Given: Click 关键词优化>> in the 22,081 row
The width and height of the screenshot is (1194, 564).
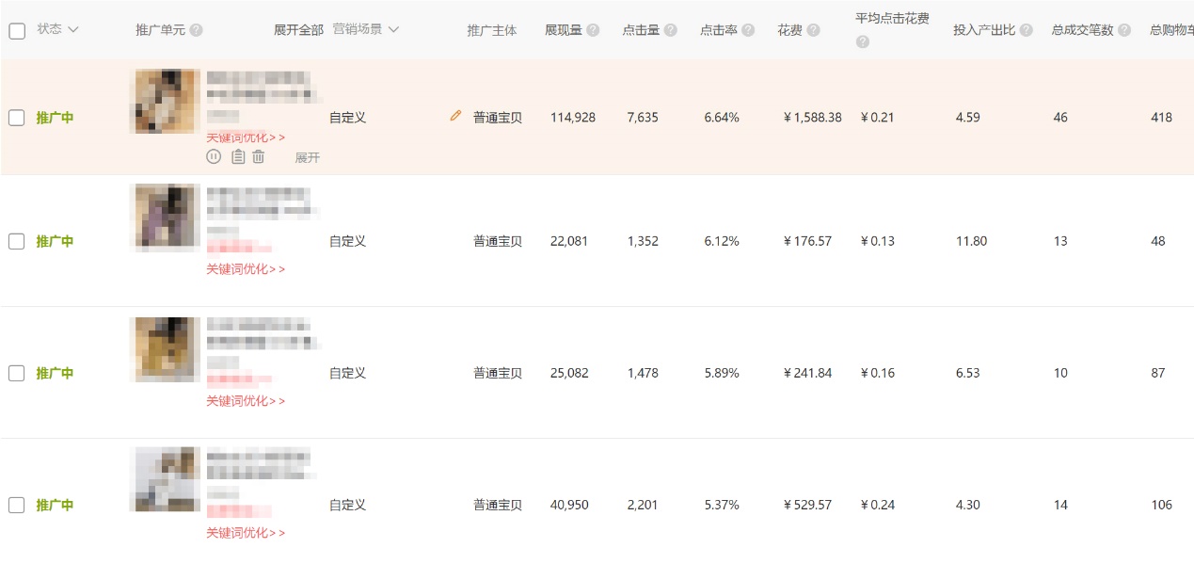Looking at the screenshot, I should 246,269.
